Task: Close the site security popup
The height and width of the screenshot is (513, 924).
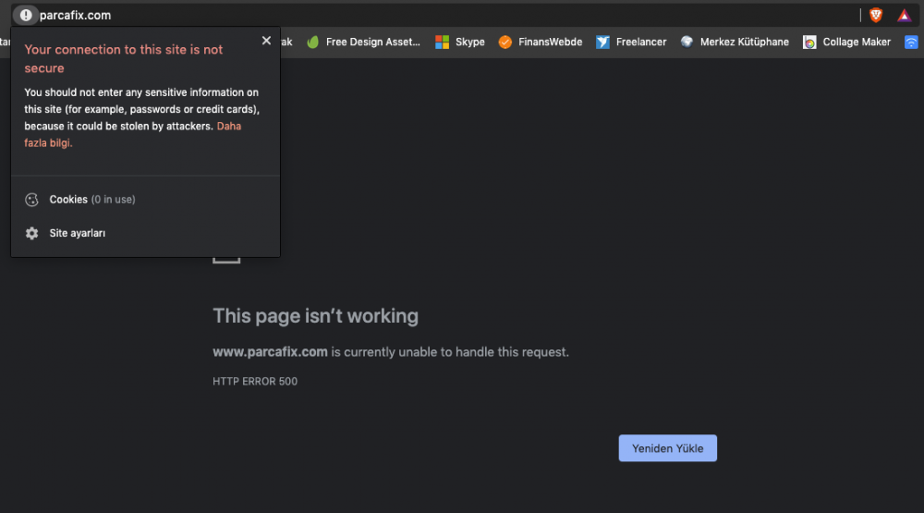Action: coord(266,40)
